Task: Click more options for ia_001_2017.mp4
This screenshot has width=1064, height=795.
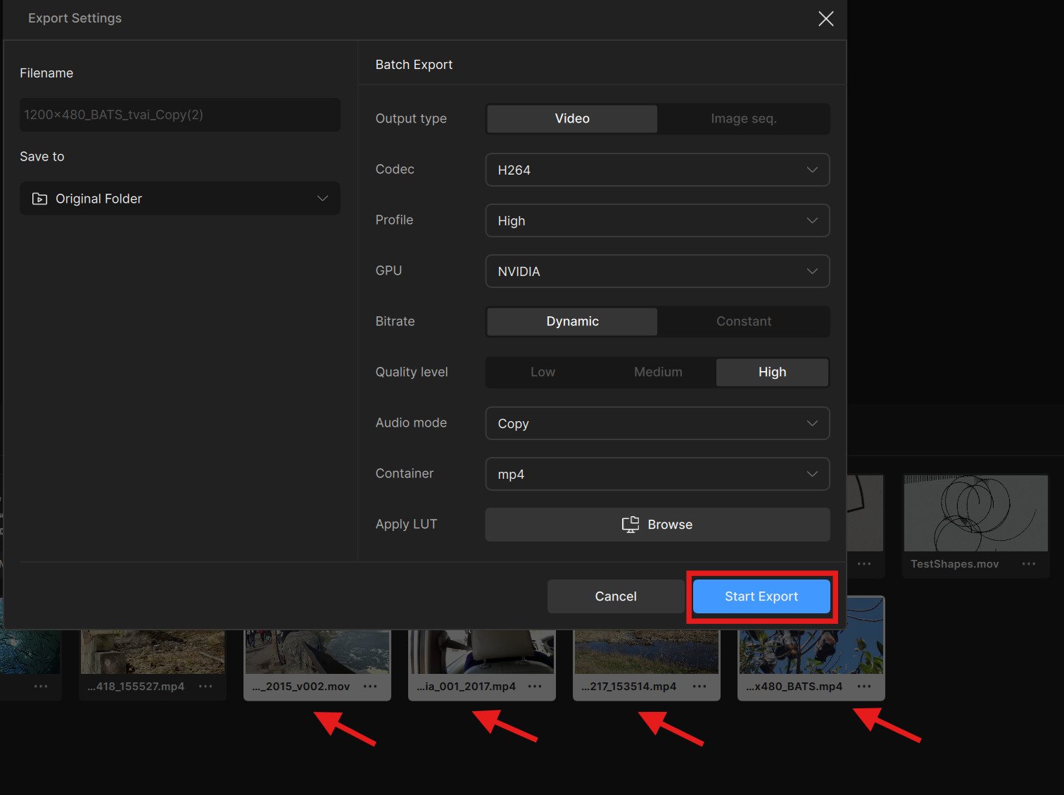Action: tap(535, 687)
